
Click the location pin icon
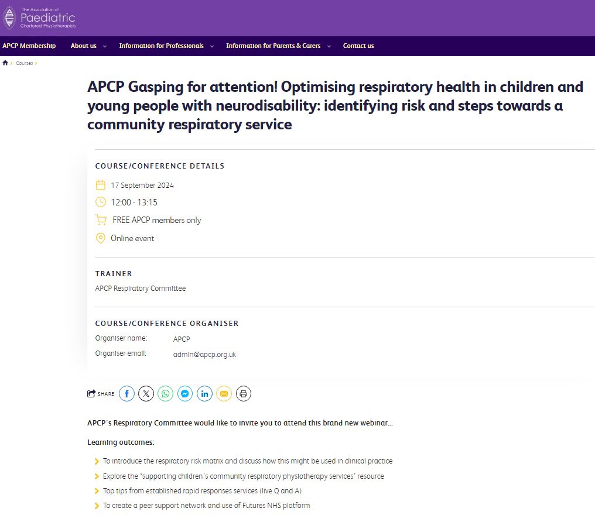101,238
